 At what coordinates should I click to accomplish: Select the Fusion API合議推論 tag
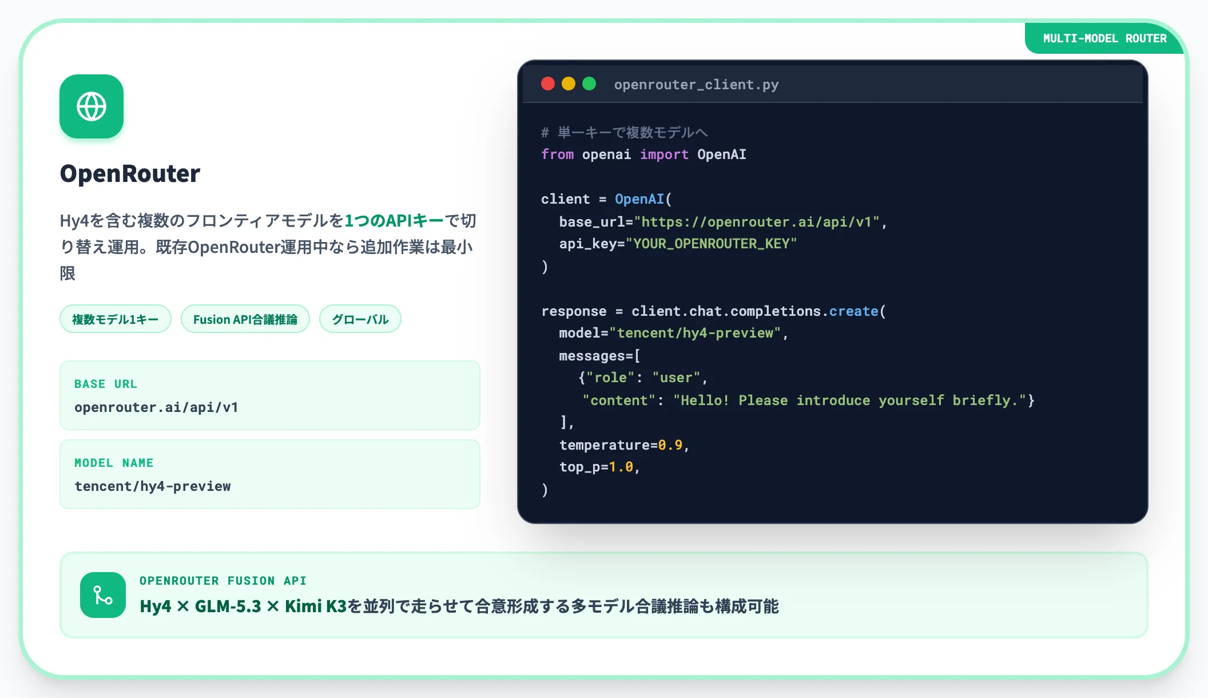tap(245, 319)
